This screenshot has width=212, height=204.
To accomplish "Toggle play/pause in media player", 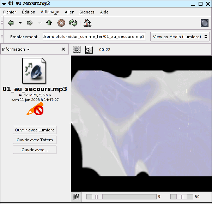I will tap(76, 197).
